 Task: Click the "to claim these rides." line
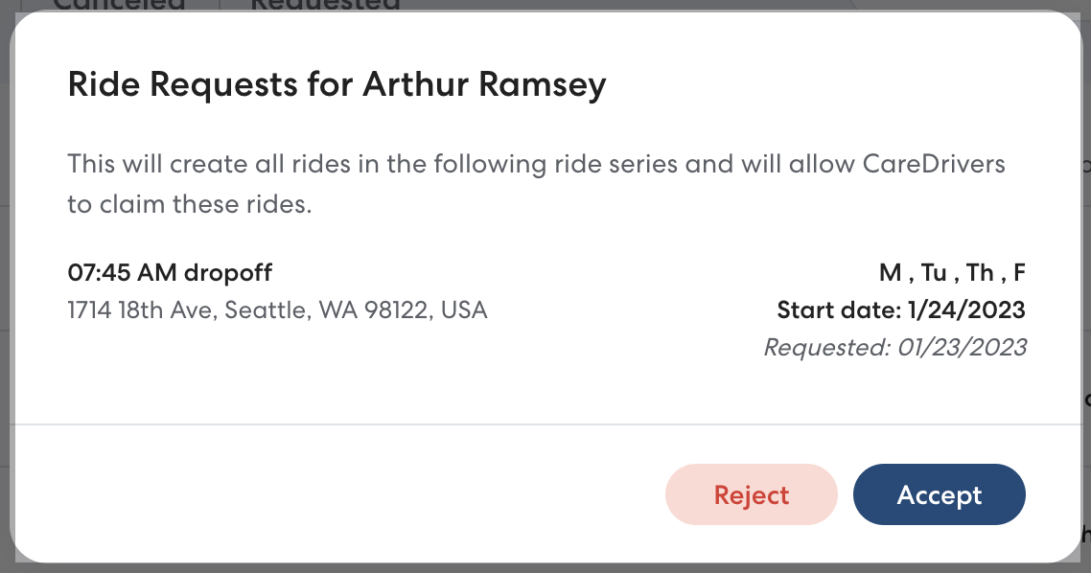coord(190,205)
